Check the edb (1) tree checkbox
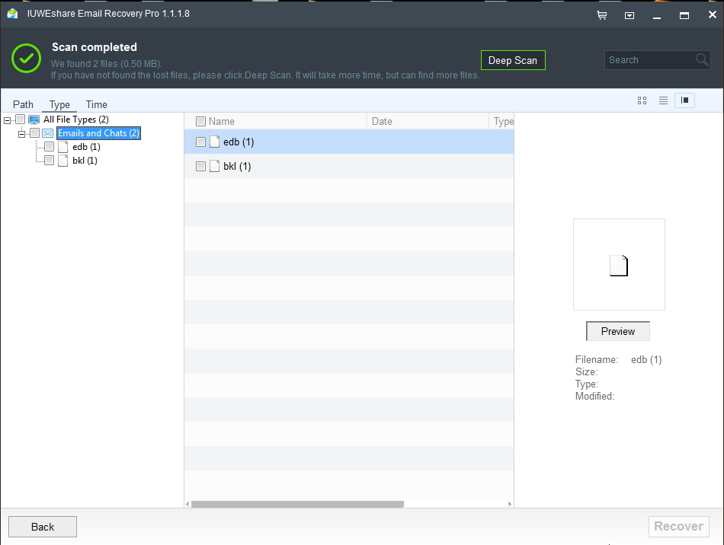 pos(50,147)
